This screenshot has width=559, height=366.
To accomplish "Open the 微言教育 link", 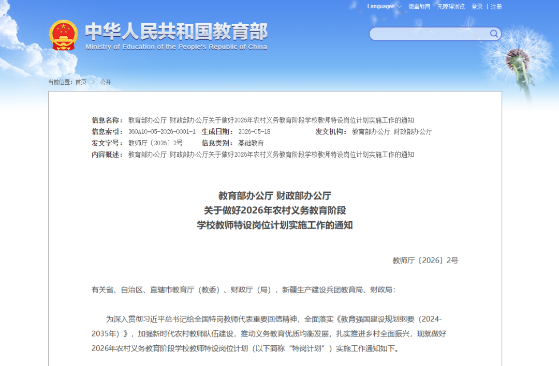I will click(419, 6).
